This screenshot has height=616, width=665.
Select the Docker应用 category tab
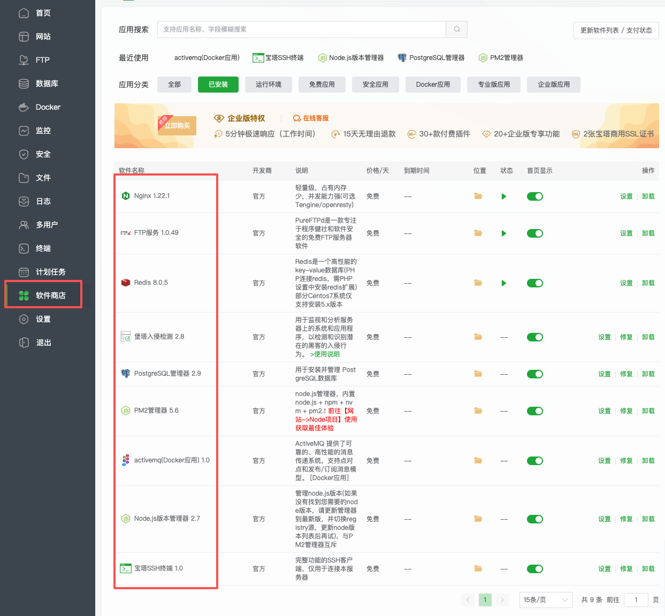(x=433, y=85)
